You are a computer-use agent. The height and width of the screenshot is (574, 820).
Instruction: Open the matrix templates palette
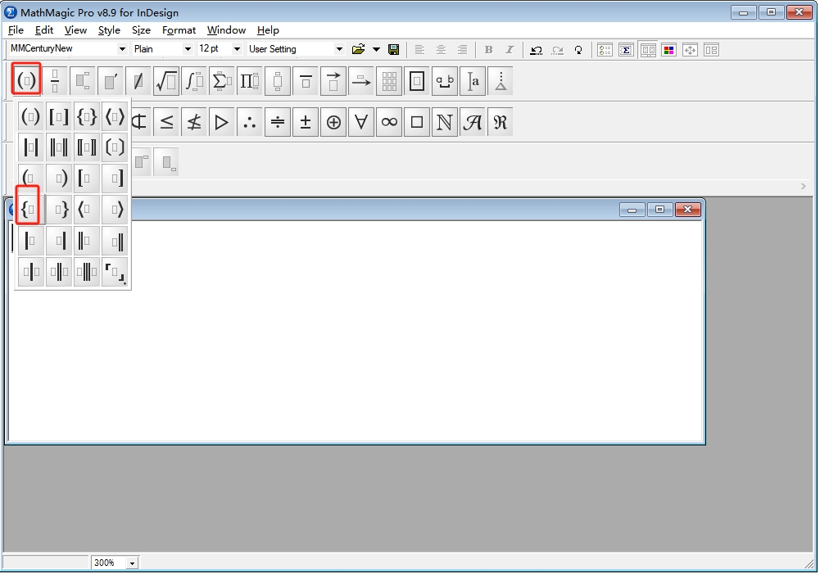coord(389,81)
